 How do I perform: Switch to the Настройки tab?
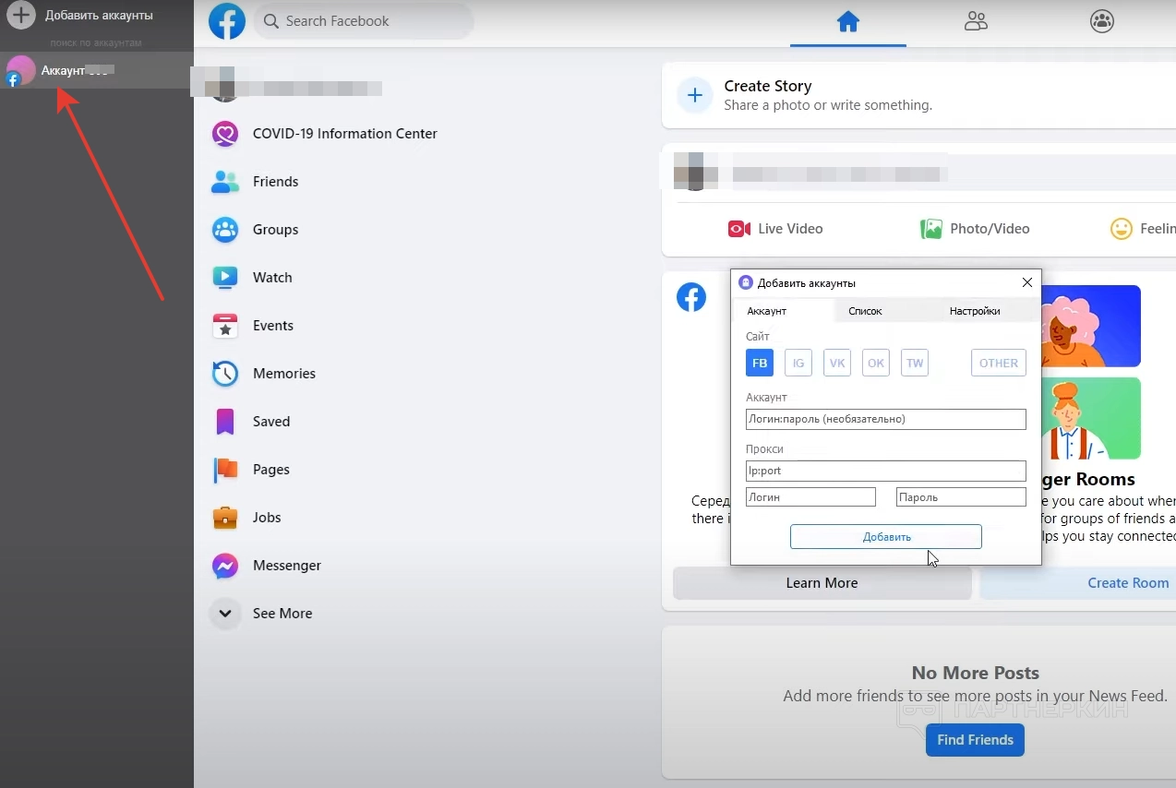coord(974,311)
